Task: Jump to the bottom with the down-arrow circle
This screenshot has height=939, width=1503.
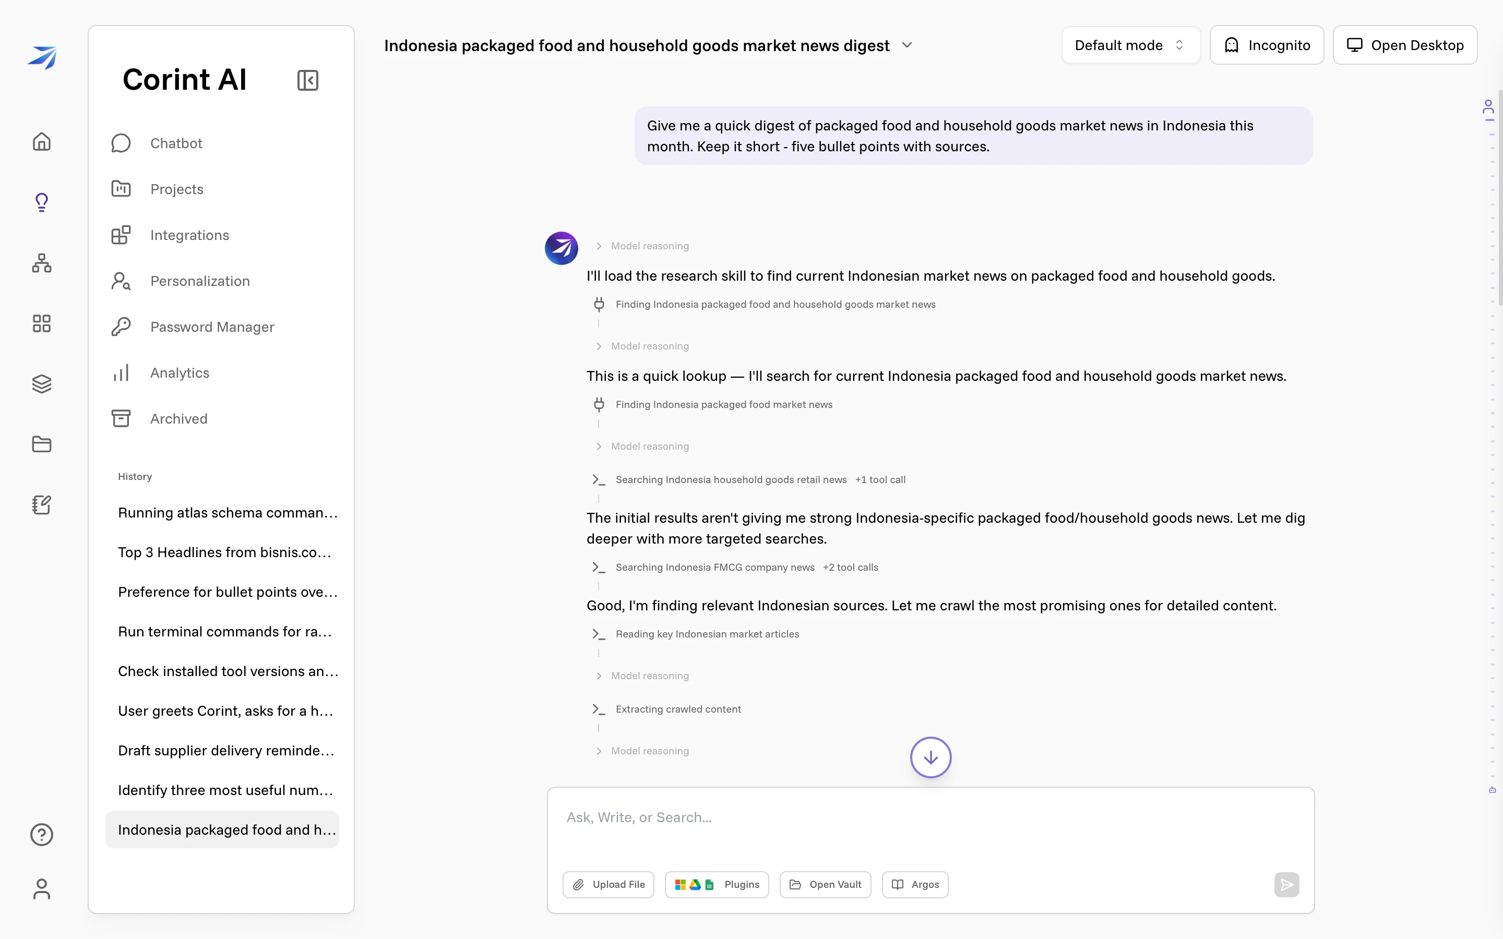Action: [x=931, y=757]
